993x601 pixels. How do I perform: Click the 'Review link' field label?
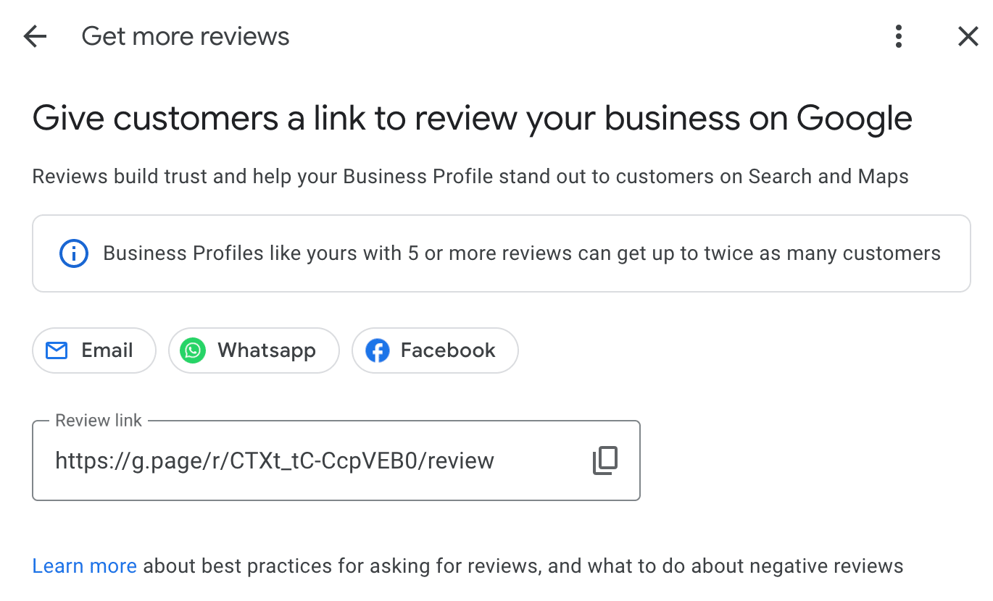point(99,421)
